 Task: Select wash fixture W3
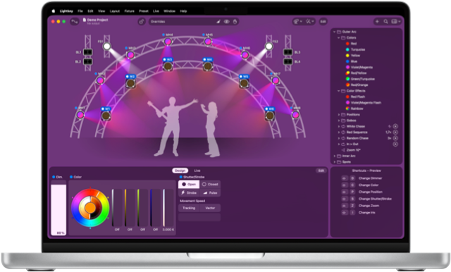[x=168, y=67]
